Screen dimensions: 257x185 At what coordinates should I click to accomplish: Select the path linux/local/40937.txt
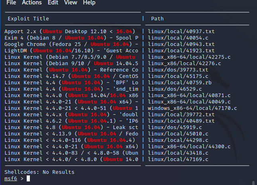[181, 32]
